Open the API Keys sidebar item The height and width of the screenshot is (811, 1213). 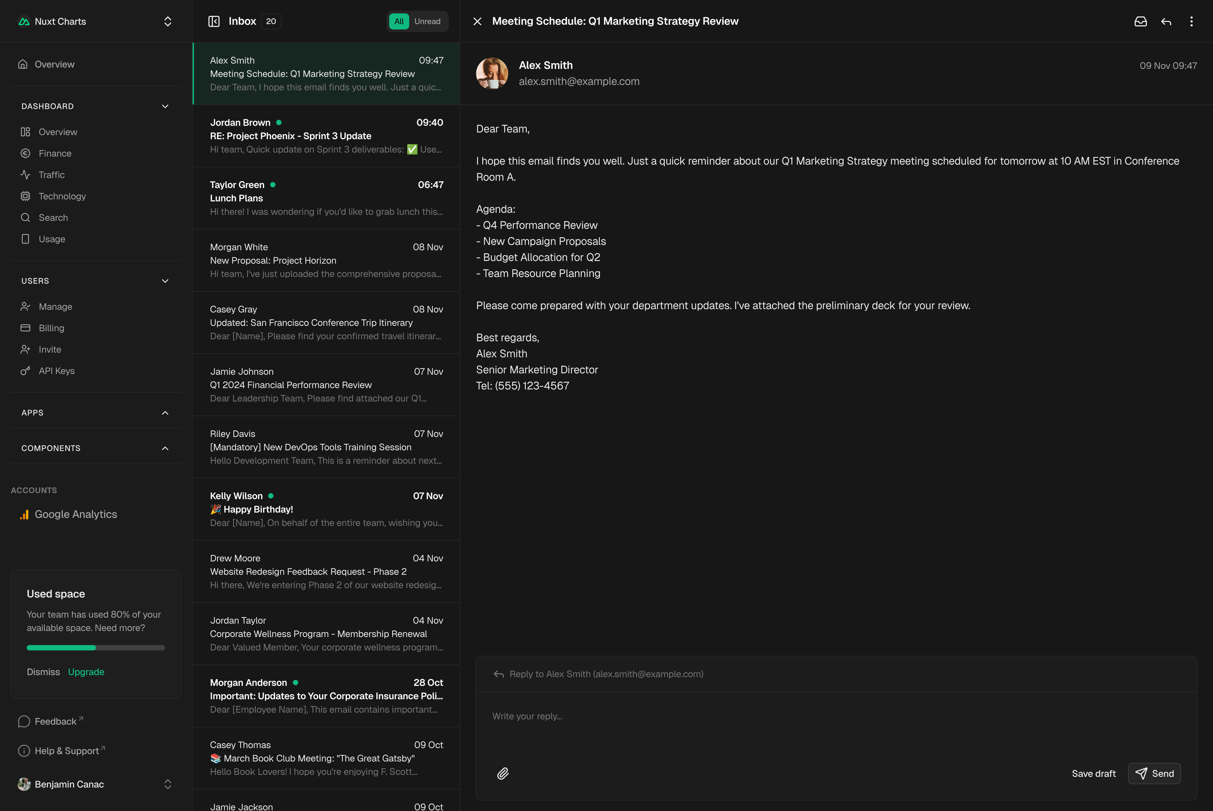56,371
